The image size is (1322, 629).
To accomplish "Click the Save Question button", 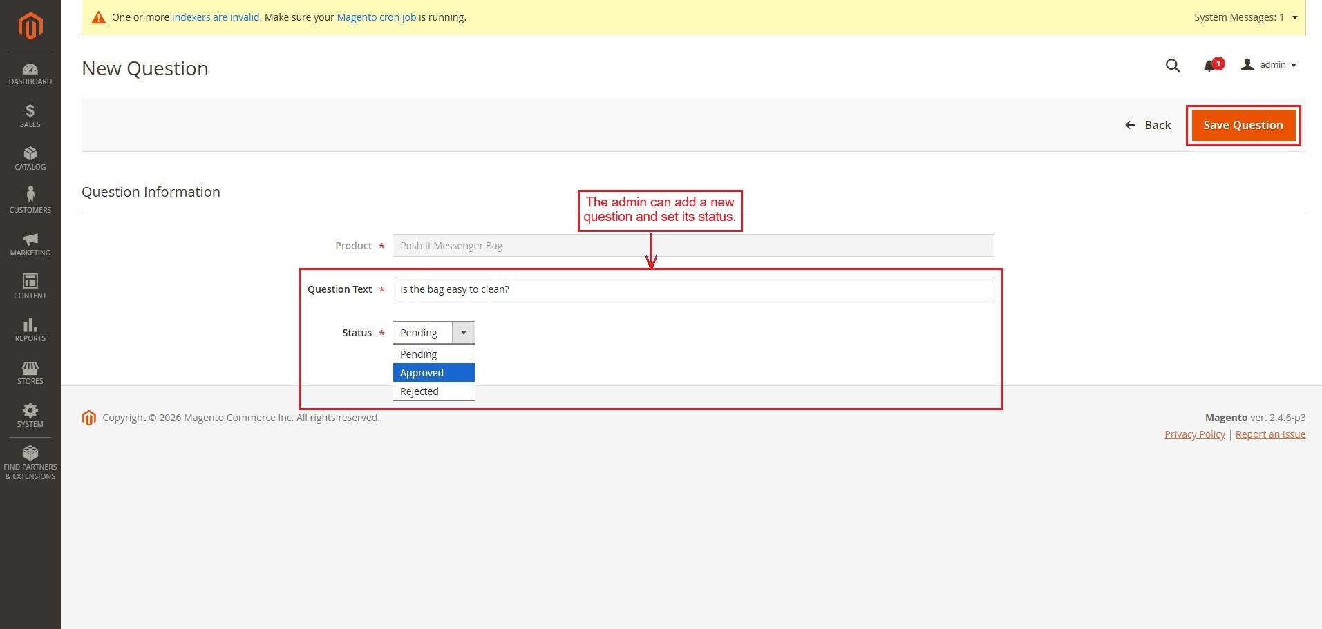I will click(1243, 125).
